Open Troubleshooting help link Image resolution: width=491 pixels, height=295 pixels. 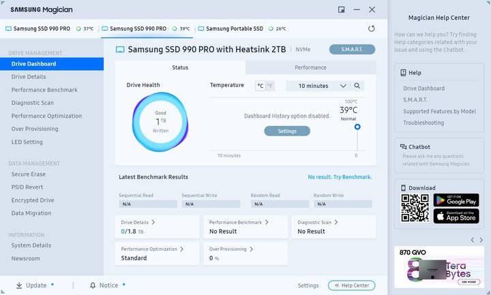[423, 123]
